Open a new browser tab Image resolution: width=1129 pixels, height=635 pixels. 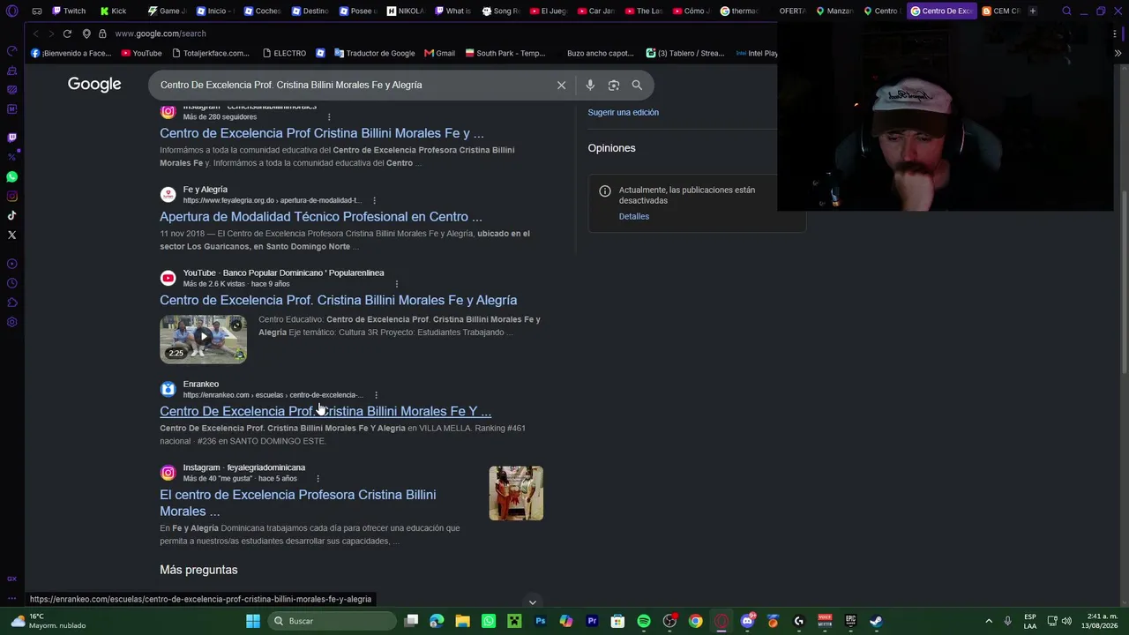tap(1032, 11)
